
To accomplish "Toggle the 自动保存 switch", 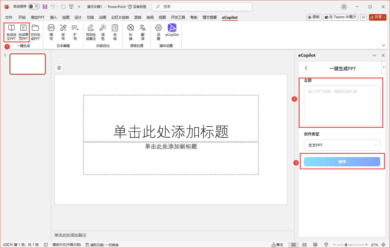I will pos(34,7).
